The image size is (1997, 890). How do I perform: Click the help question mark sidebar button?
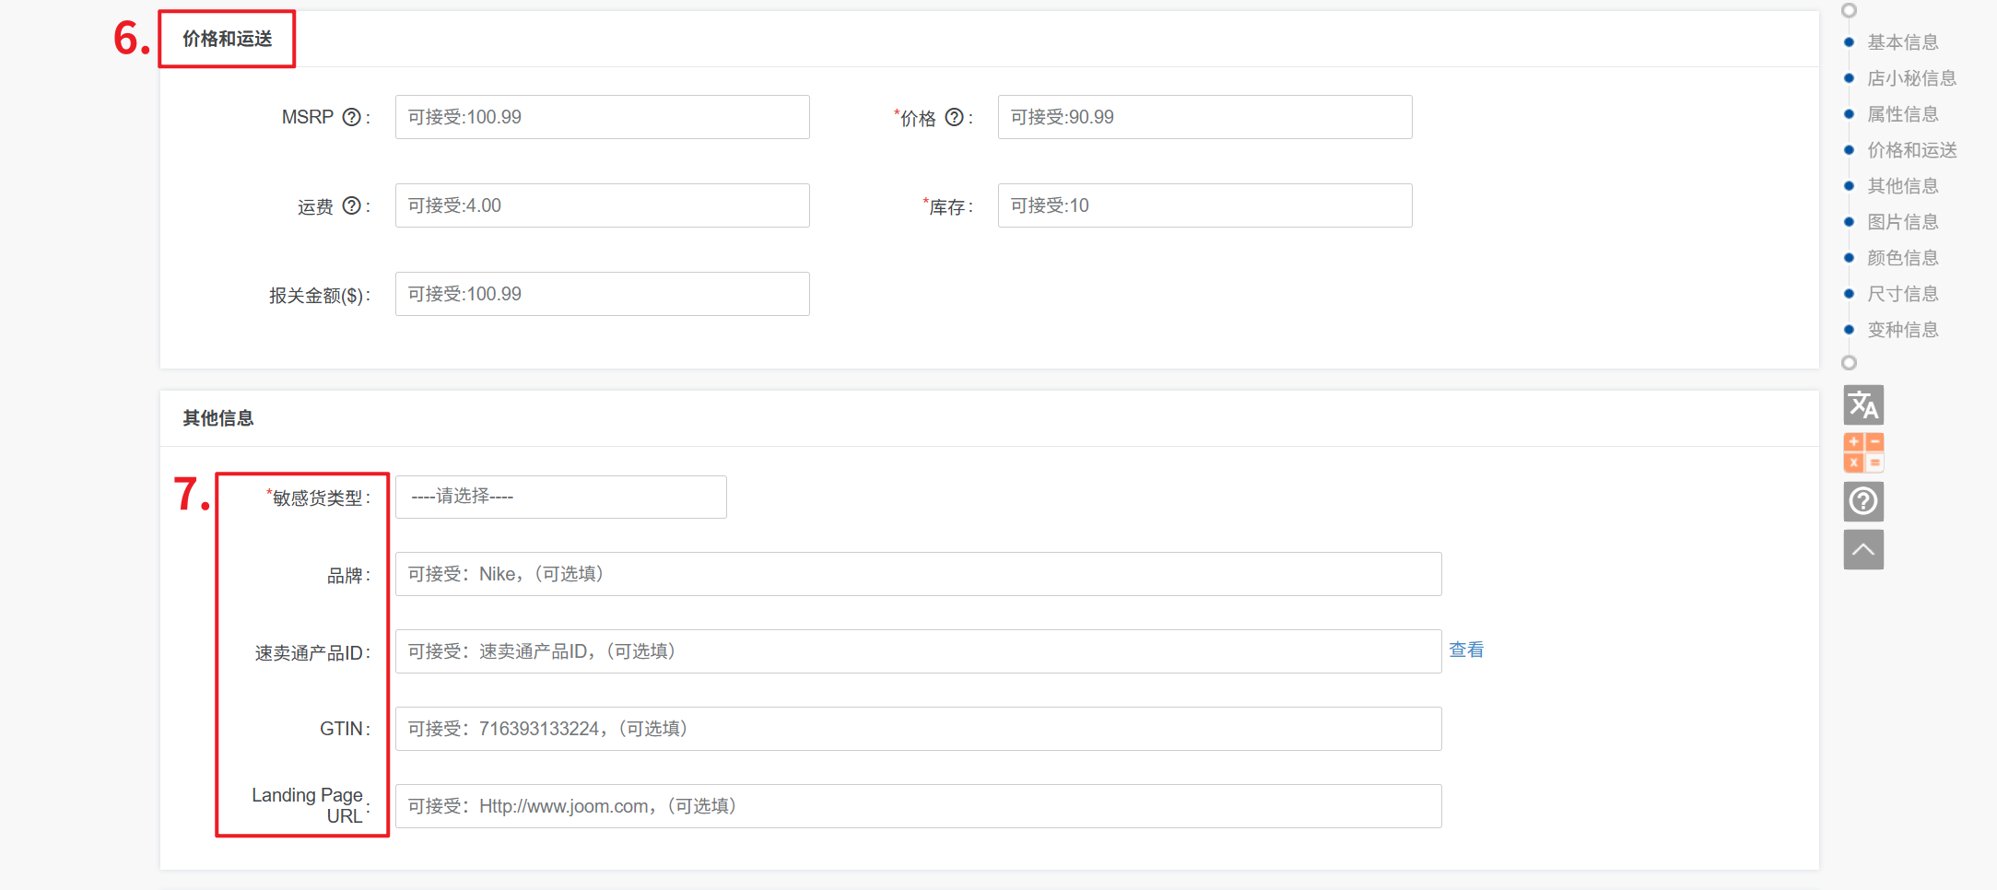1862,501
